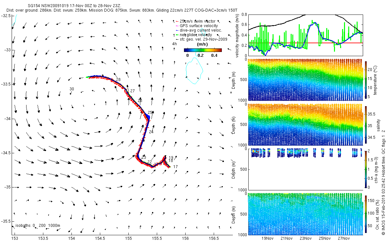Click the velocity magnitude plot's red threshold line
Image resolution: width=388 pixels, height=242 pixels.
306,43
